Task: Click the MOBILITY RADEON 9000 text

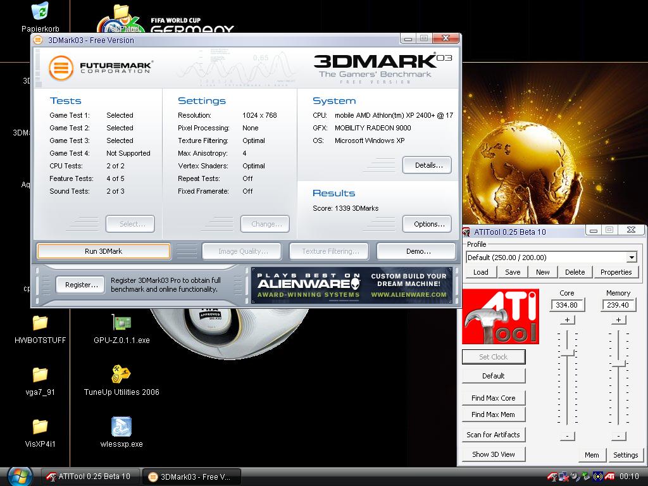Action: 373,128
